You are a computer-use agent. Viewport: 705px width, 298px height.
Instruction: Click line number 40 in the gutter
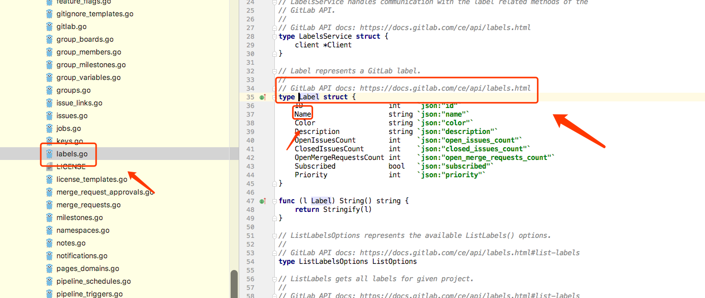[x=250, y=140]
